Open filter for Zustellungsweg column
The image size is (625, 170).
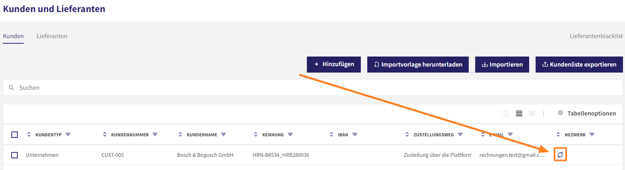460,135
